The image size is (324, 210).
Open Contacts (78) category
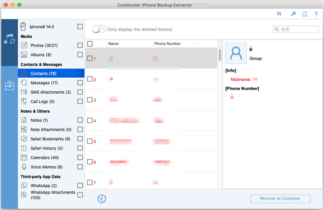click(51, 73)
